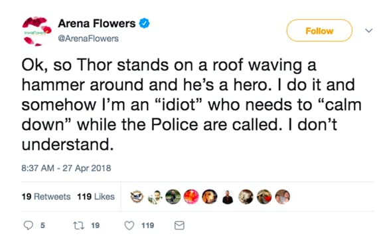Open the red flower liker avatar

pos(191,197)
